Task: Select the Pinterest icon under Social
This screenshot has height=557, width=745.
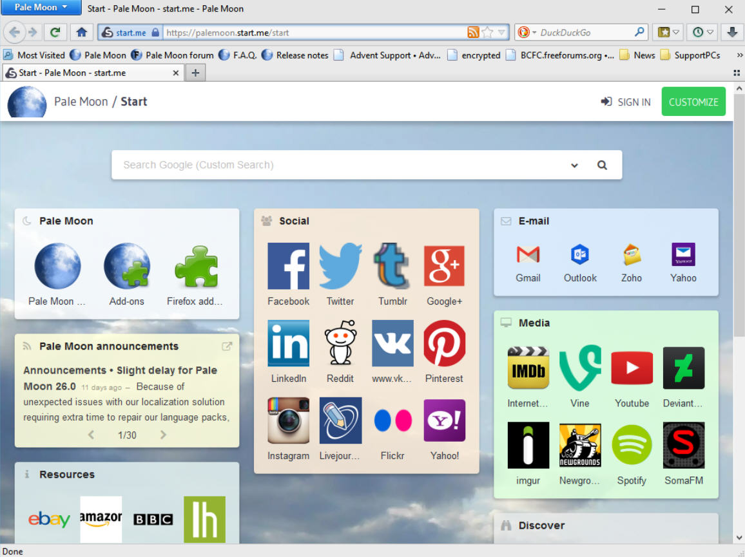Action: [444, 343]
